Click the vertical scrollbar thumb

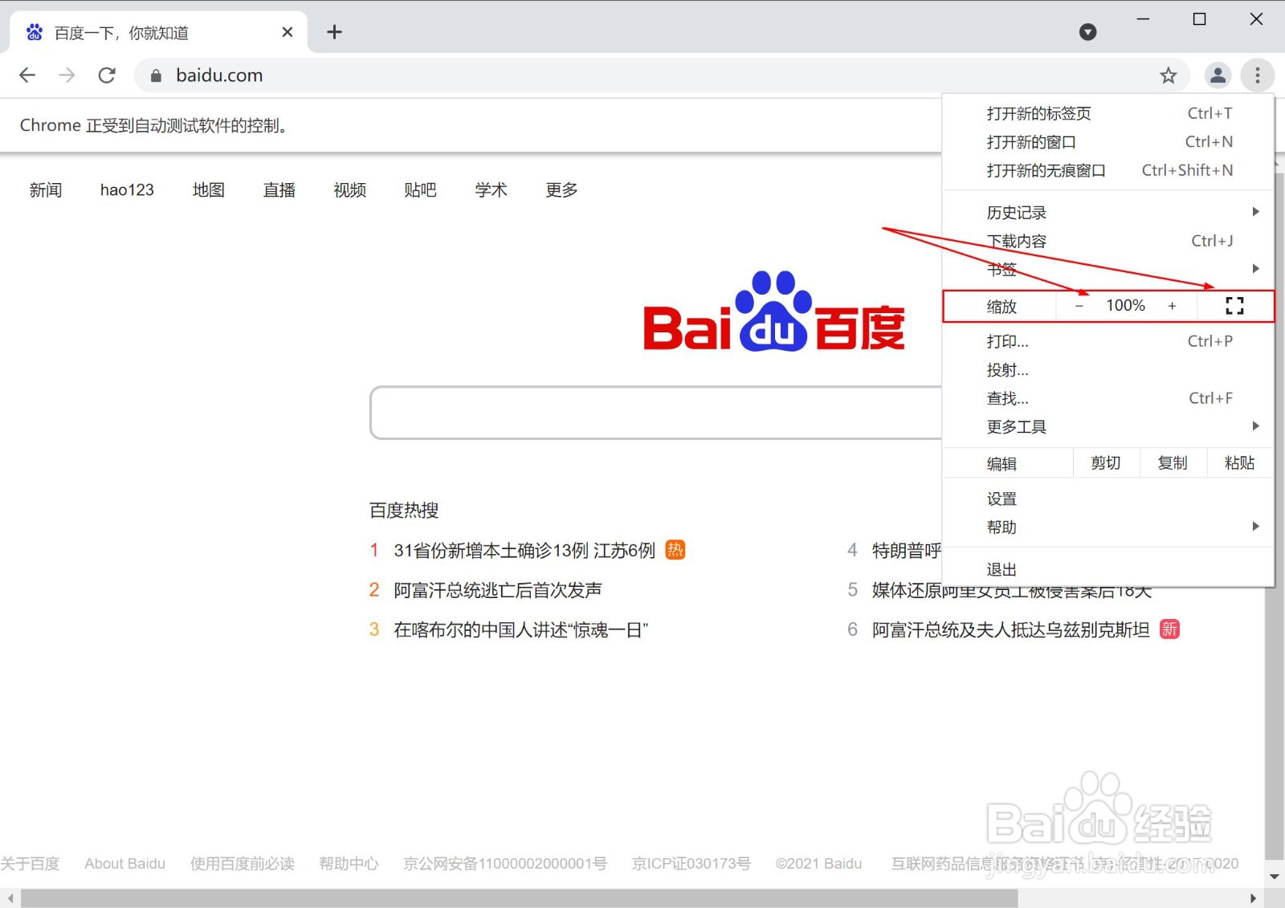pos(1275,515)
